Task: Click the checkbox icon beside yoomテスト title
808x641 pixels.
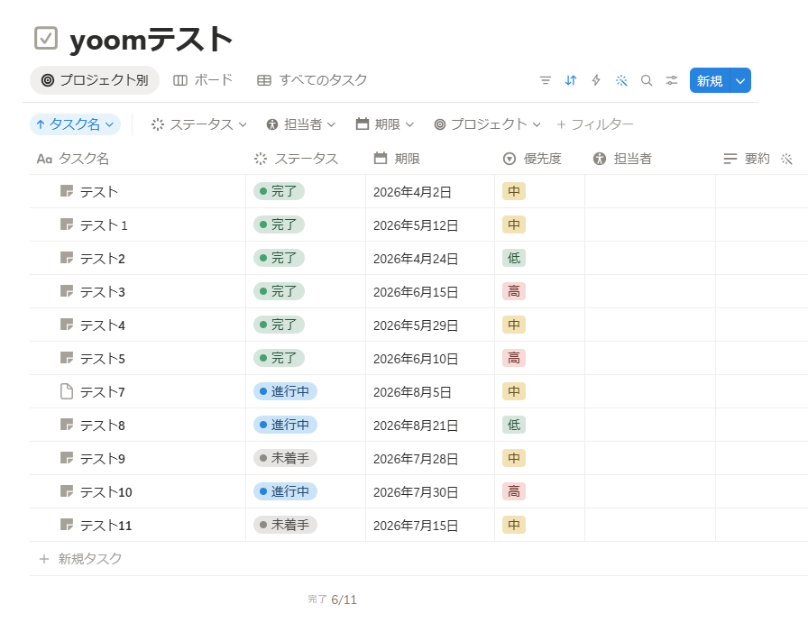Action: (46, 39)
